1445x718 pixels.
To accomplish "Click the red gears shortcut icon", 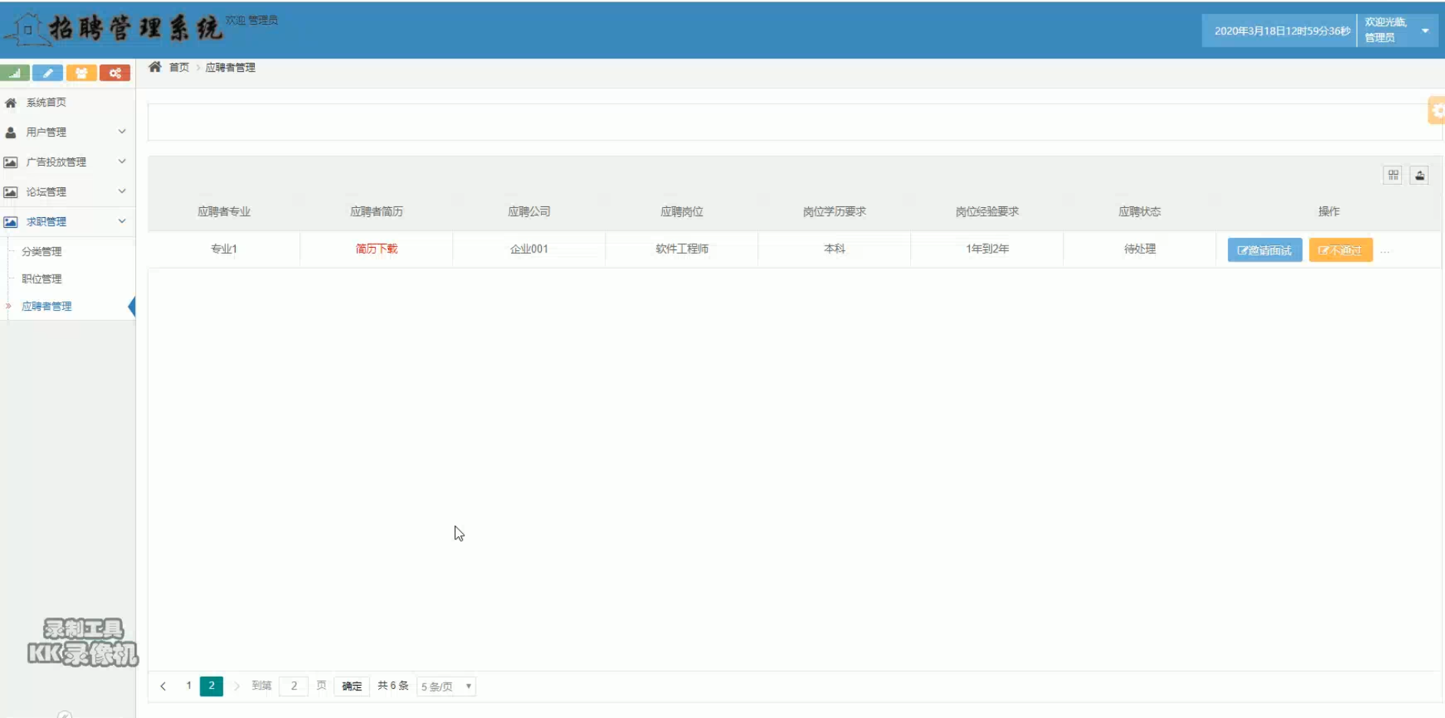I will [x=115, y=73].
